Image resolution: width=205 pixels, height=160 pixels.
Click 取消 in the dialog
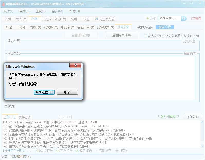pyautogui.click(x=67, y=92)
